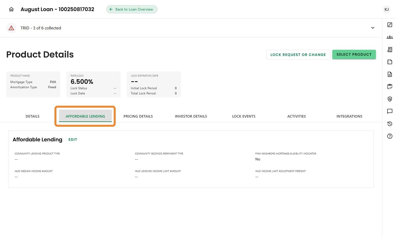The height and width of the screenshot is (237, 397).
Task: Open the history clock sidebar icon
Action: point(390,124)
